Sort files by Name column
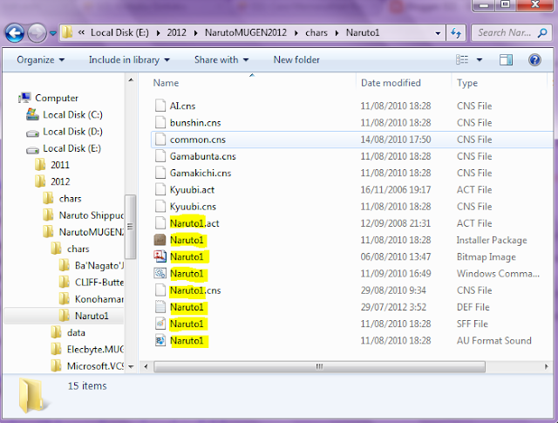The width and height of the screenshot is (558, 423). click(166, 83)
